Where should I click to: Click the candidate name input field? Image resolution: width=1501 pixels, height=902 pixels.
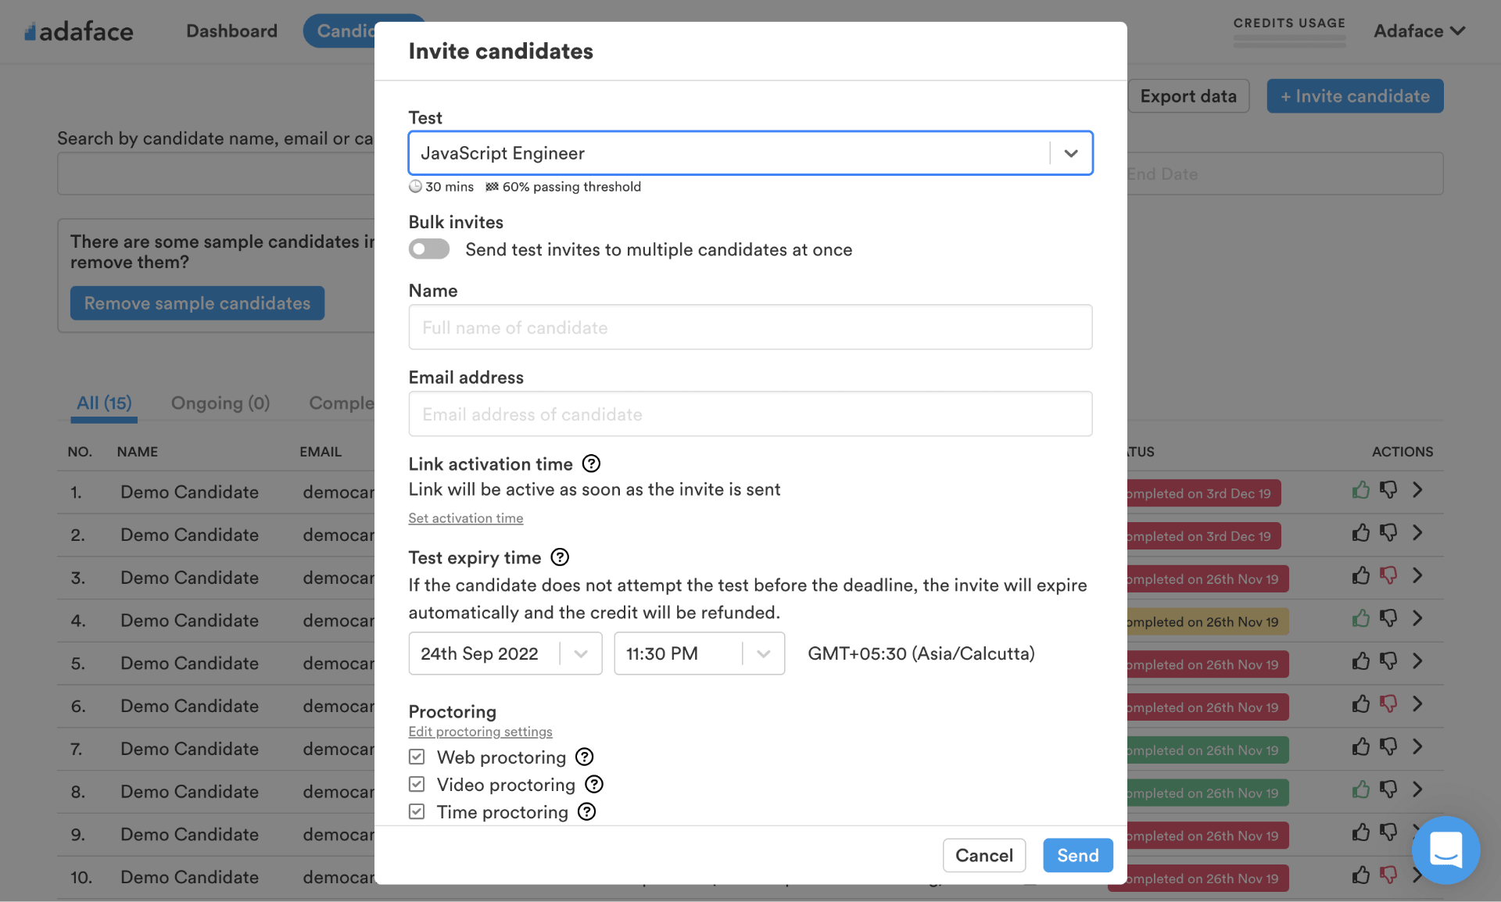[750, 326]
